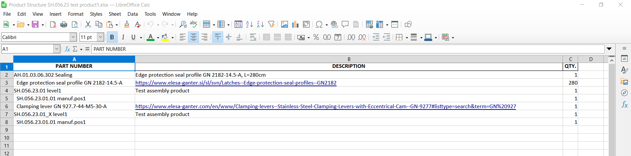Open the Data menu
Image resolution: width=631 pixels, height=156 pixels.
coord(132,14)
